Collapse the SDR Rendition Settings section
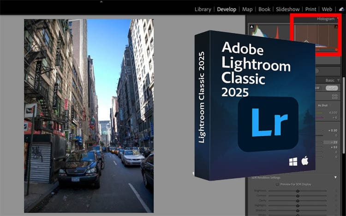This screenshot has width=346, height=216. [x=335, y=177]
